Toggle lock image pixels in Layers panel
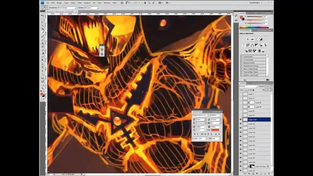This screenshot has height=176, width=313. tap(248, 90)
